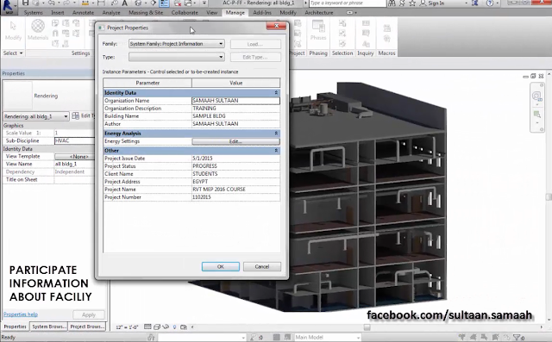
Task: Click the Macro Security icon
Action: click(x=387, y=38)
